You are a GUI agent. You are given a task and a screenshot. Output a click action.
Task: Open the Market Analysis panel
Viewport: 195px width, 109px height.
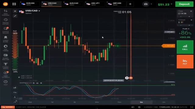click(x=5, y=57)
